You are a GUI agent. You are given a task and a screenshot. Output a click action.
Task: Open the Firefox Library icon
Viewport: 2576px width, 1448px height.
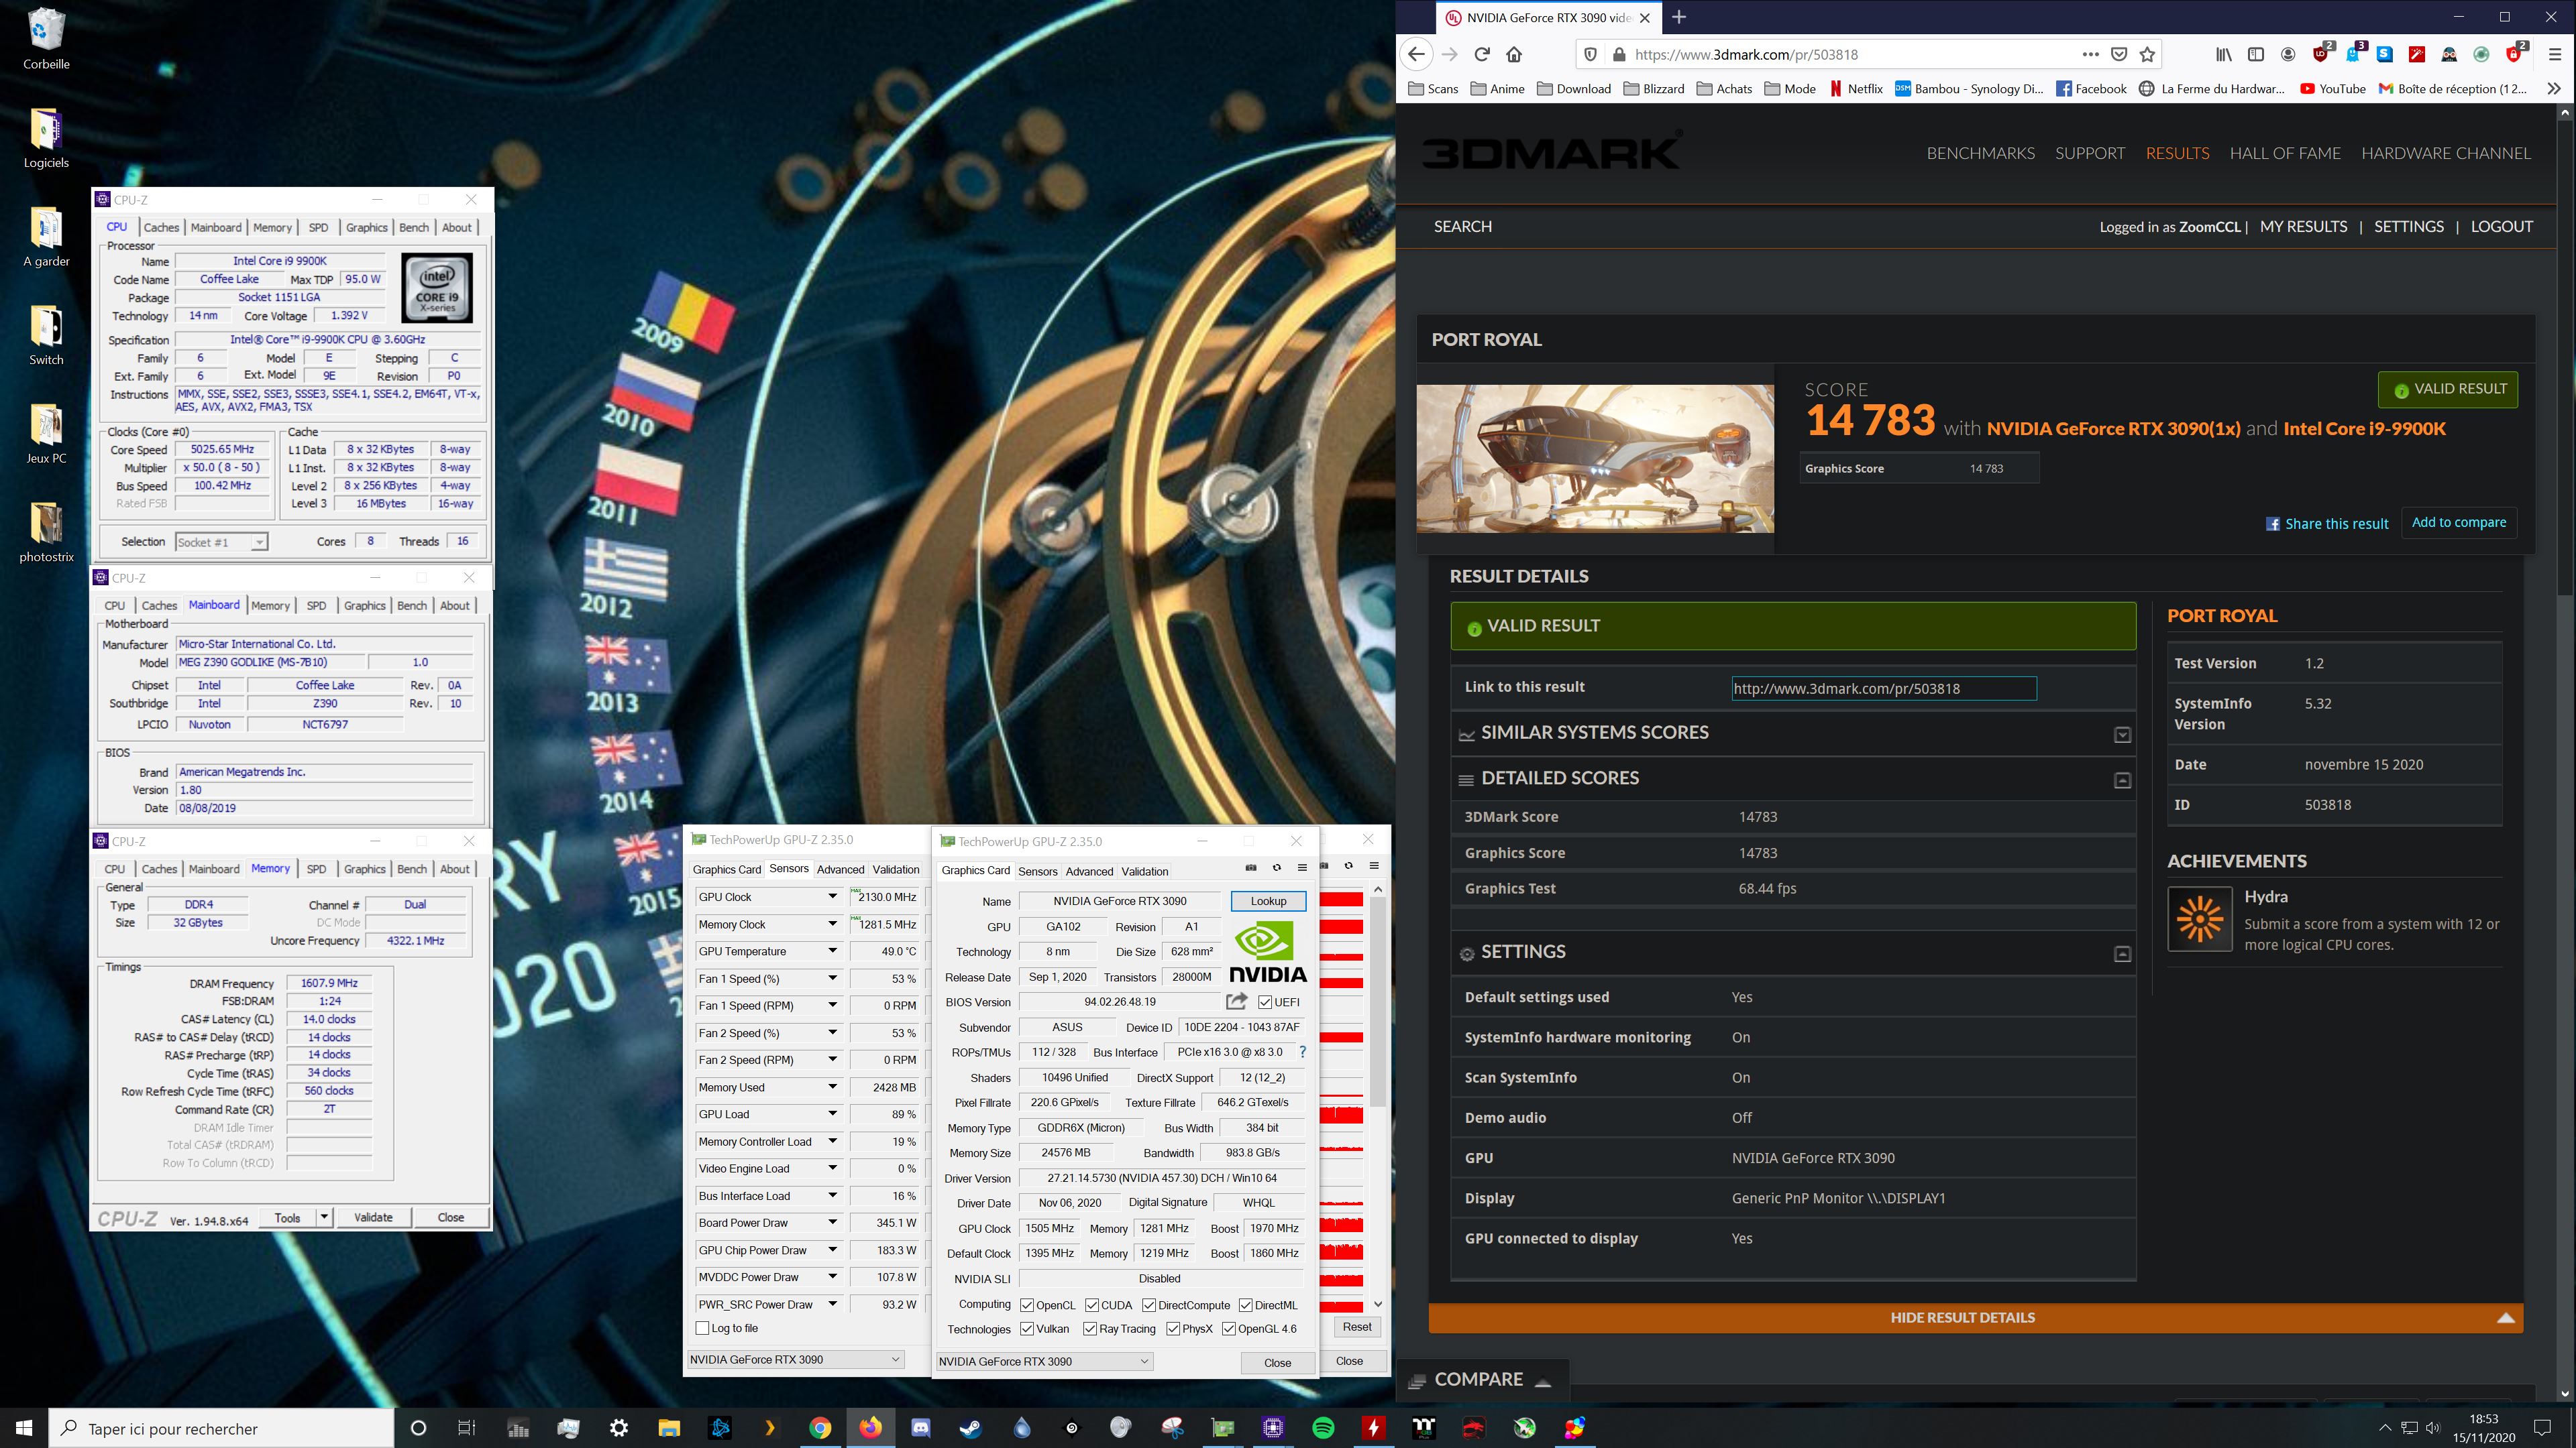(2223, 54)
